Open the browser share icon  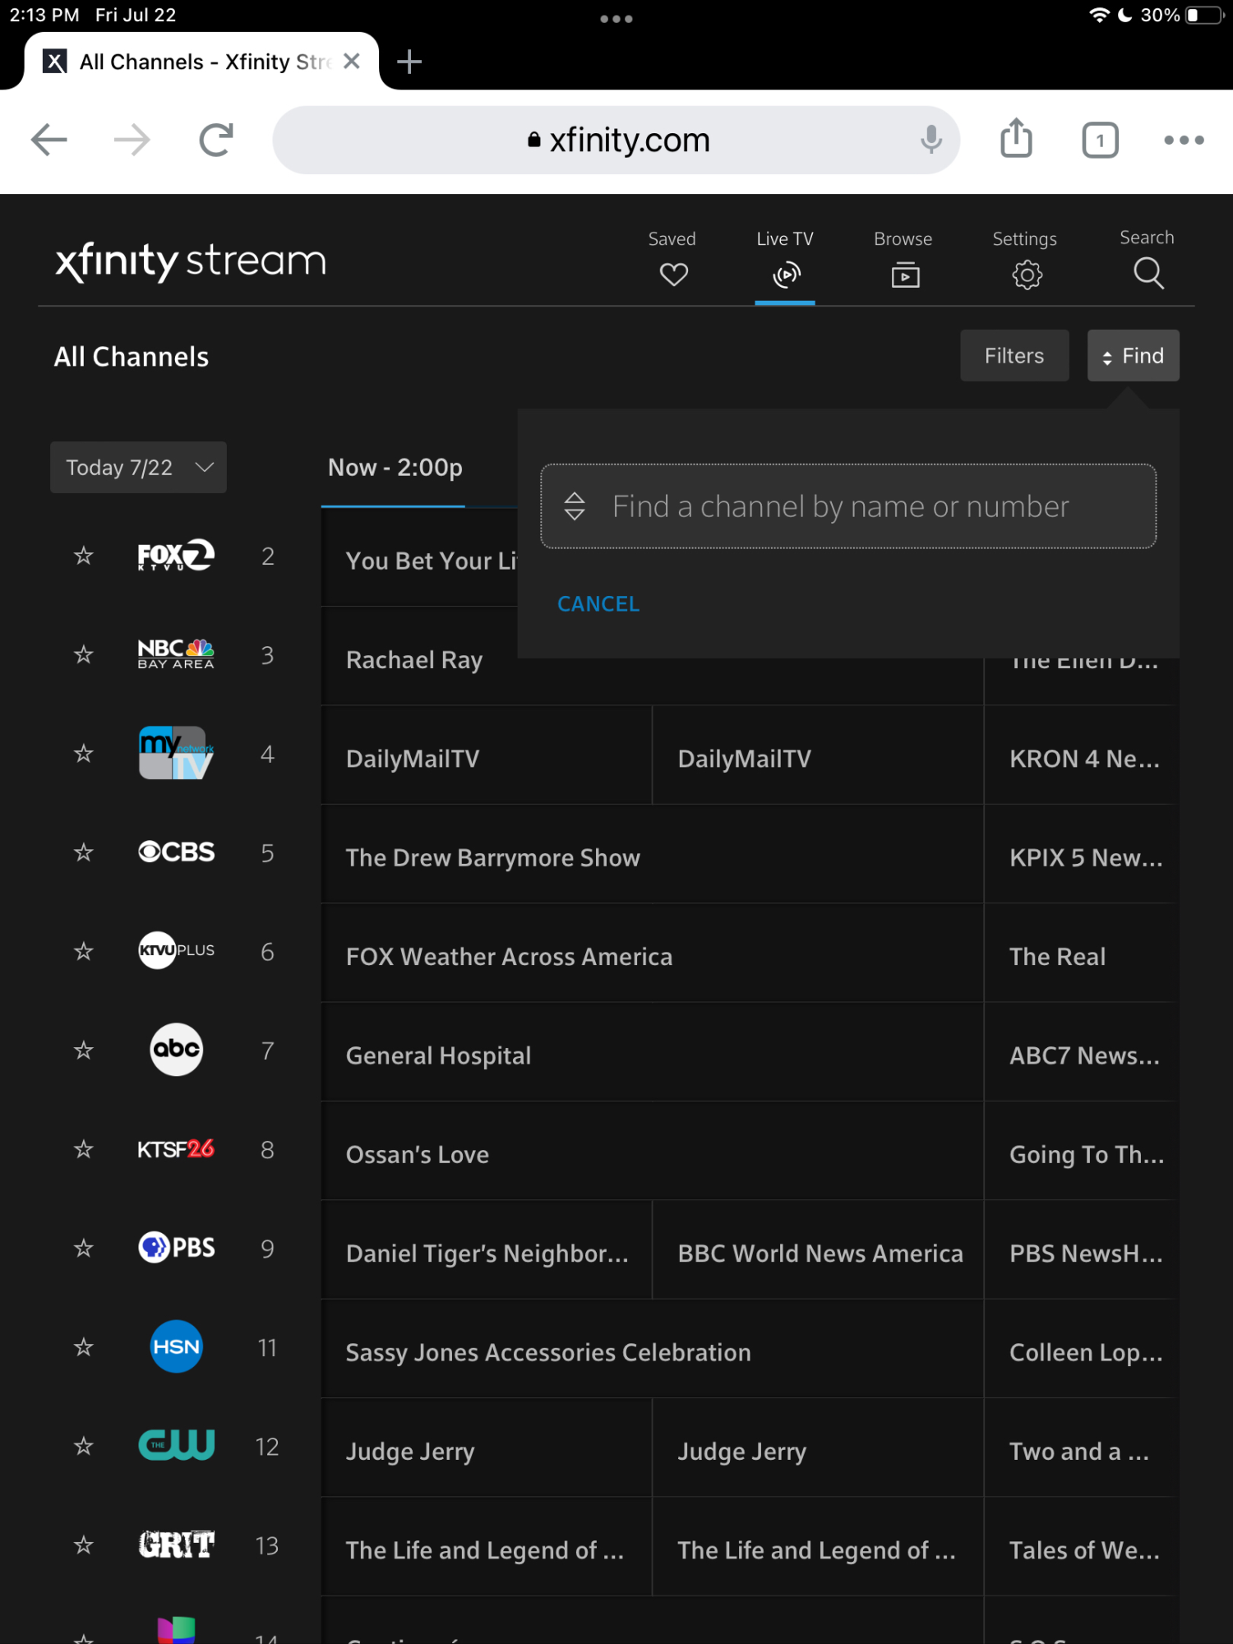tap(1016, 138)
